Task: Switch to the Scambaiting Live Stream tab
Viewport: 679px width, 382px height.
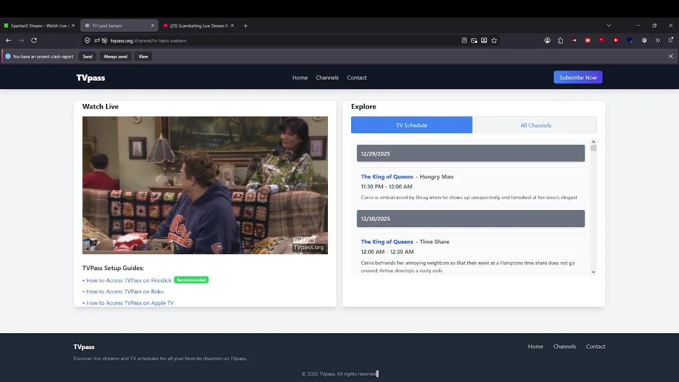Action: click(x=198, y=25)
